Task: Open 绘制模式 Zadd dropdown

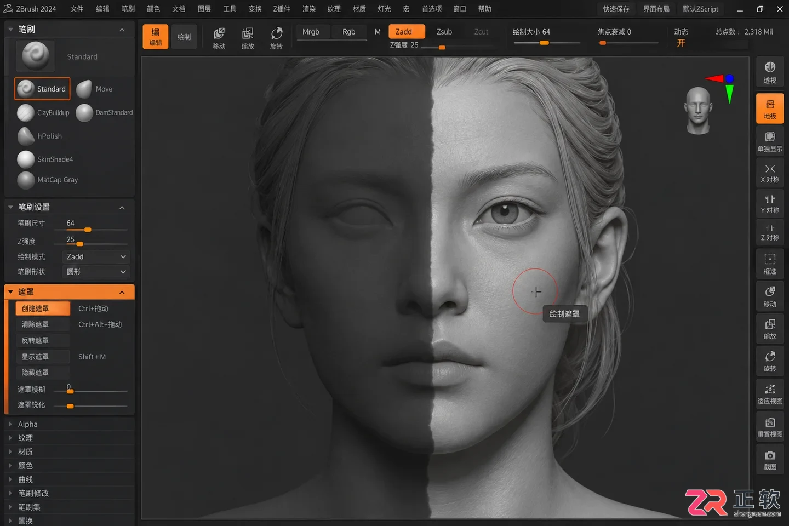Action: (x=96, y=256)
